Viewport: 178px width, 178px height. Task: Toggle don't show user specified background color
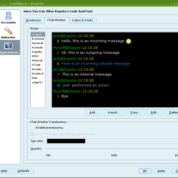point(32,134)
